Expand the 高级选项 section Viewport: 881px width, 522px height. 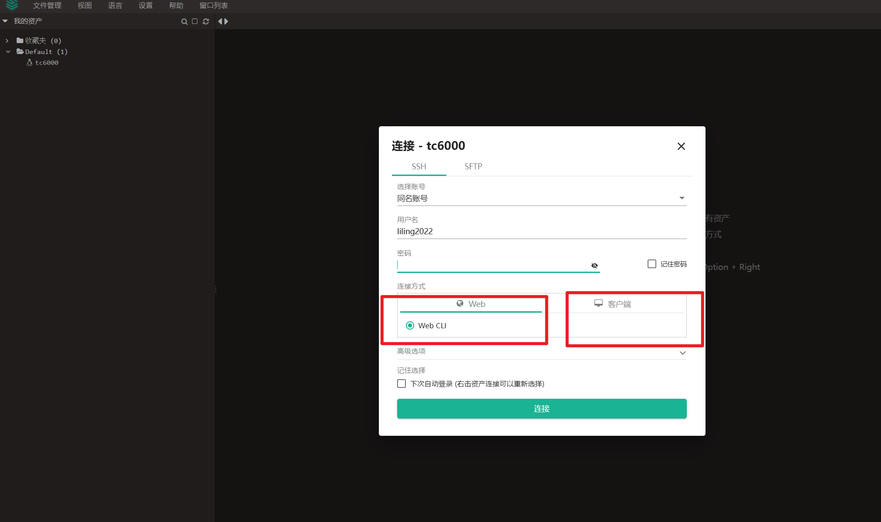(x=682, y=353)
